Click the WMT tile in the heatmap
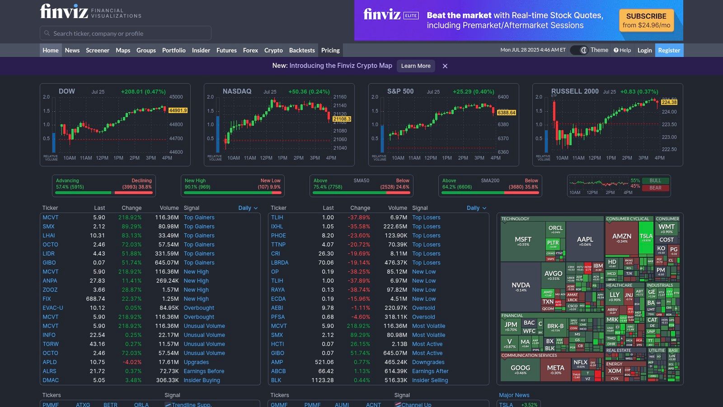The height and width of the screenshot is (407, 723). click(667, 228)
